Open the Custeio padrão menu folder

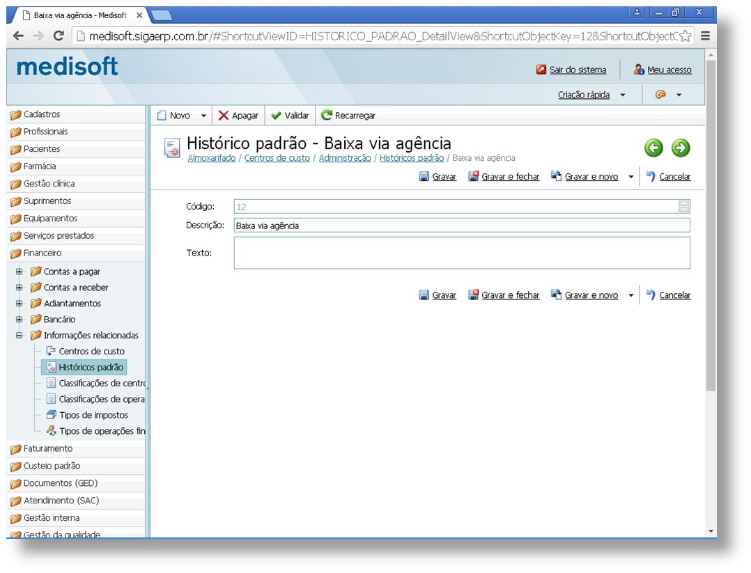(76, 466)
